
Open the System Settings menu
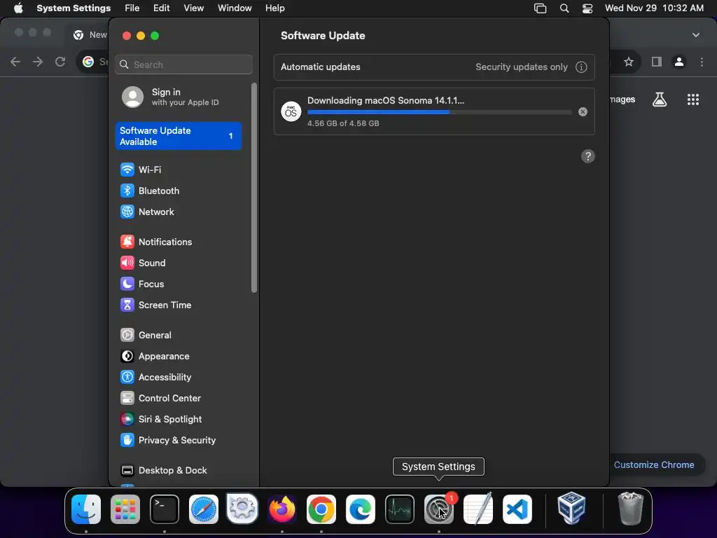point(74,8)
